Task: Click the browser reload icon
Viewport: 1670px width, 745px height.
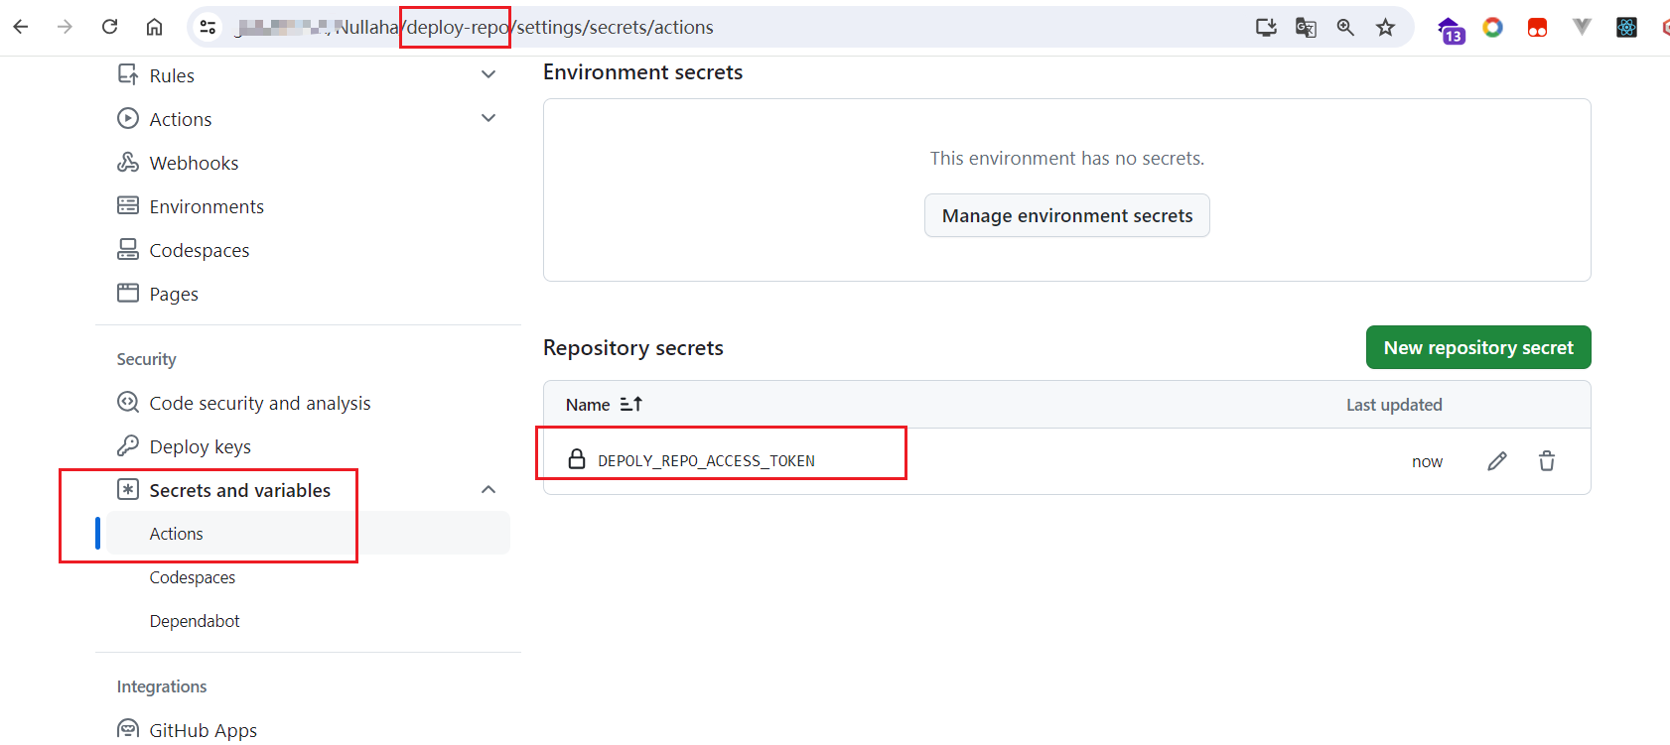Action: click(x=109, y=27)
